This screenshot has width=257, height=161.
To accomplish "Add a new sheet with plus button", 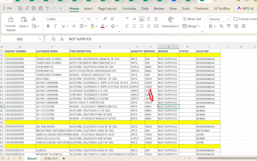I will pyautogui.click(x=64, y=158).
